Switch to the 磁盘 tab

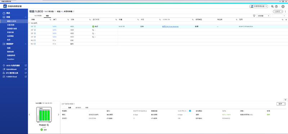[x=47, y=16]
